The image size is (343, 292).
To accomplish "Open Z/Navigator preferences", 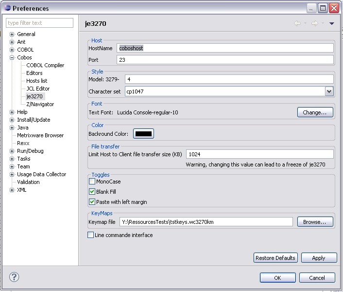I will pyautogui.click(x=40, y=104).
